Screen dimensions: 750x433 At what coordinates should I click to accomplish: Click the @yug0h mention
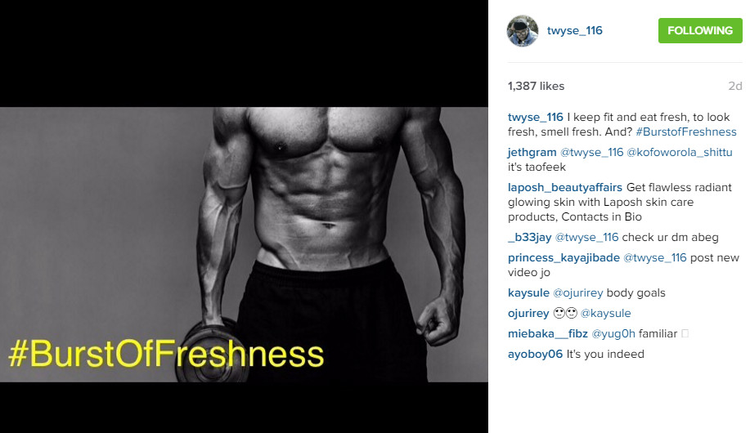coord(613,334)
